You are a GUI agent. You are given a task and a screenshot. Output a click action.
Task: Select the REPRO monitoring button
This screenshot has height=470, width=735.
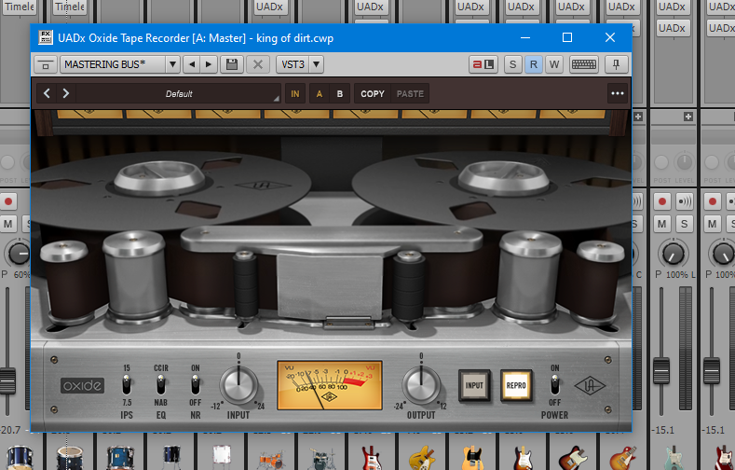[x=516, y=385]
